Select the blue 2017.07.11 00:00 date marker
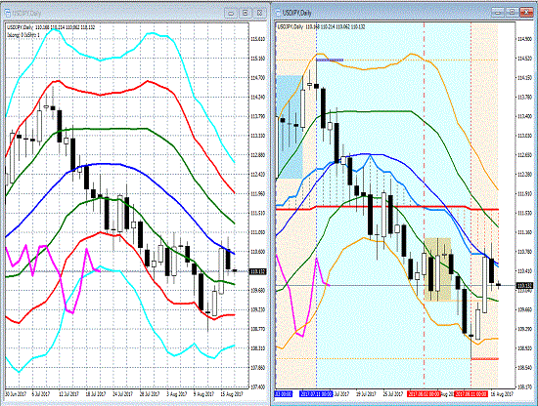The image size is (538, 406). click(x=316, y=394)
